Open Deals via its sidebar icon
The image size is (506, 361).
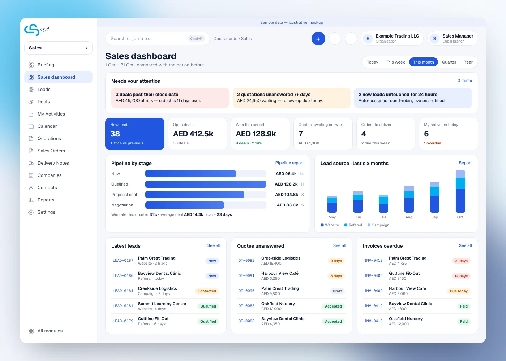(x=31, y=102)
